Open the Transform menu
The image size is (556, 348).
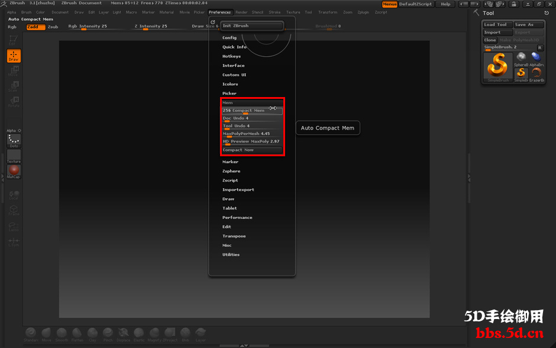(x=328, y=12)
